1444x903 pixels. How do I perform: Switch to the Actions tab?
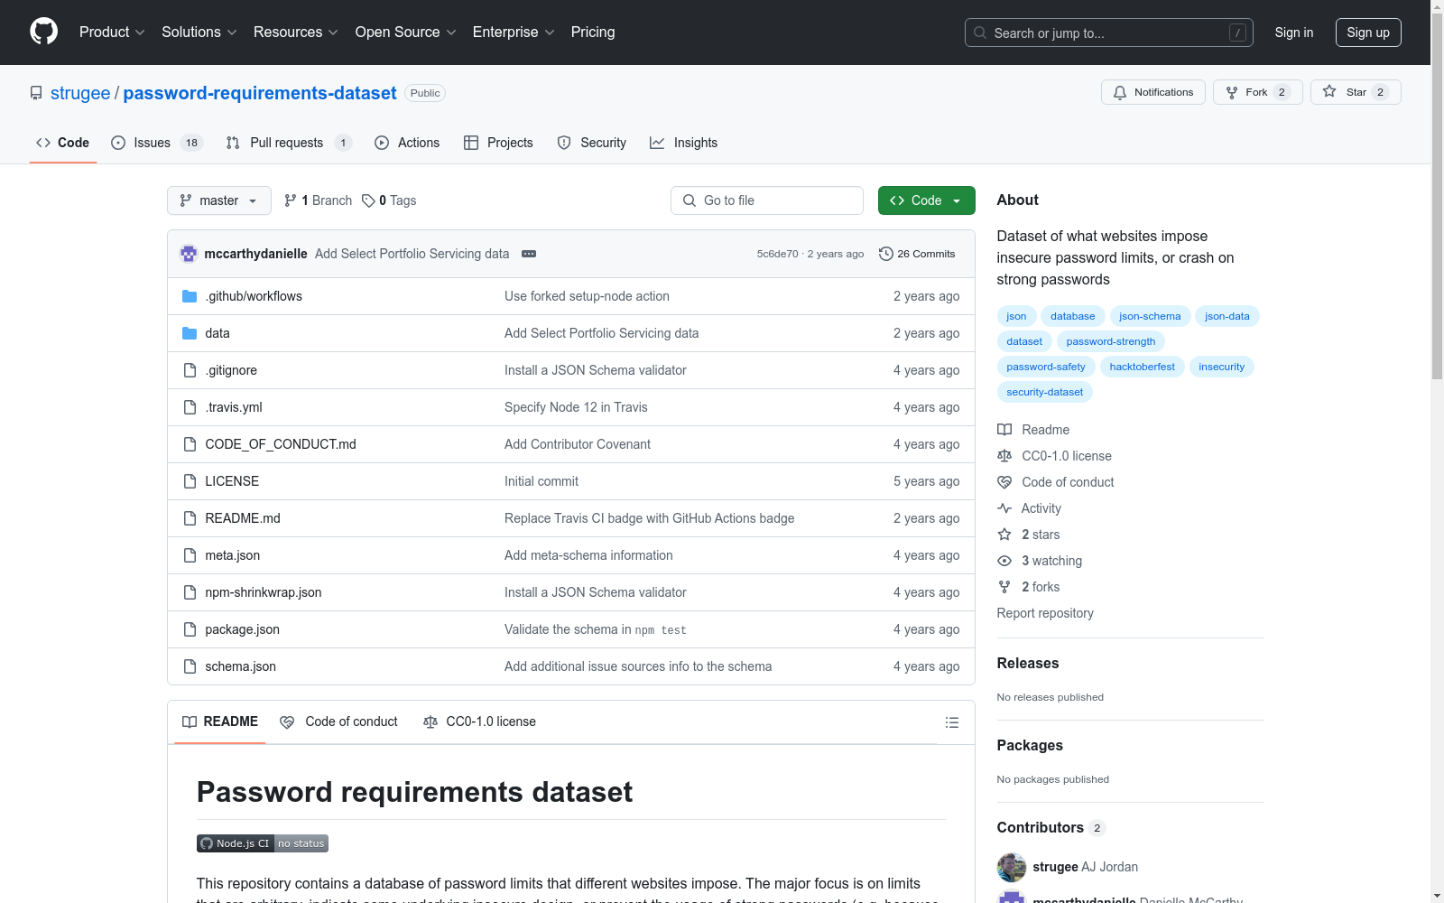tap(407, 143)
